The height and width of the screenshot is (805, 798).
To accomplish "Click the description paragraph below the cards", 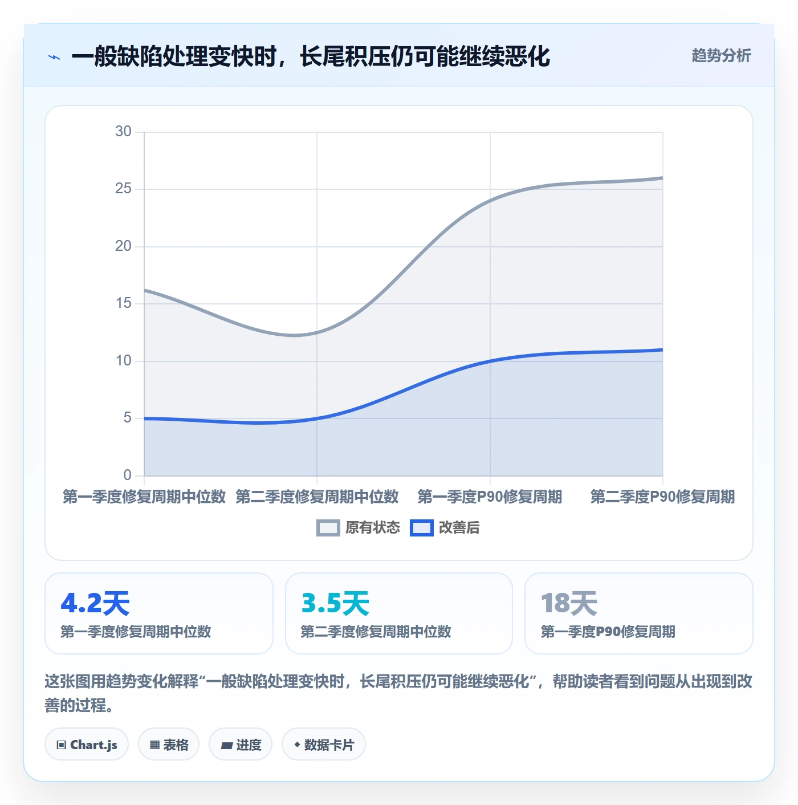I will tap(398, 693).
